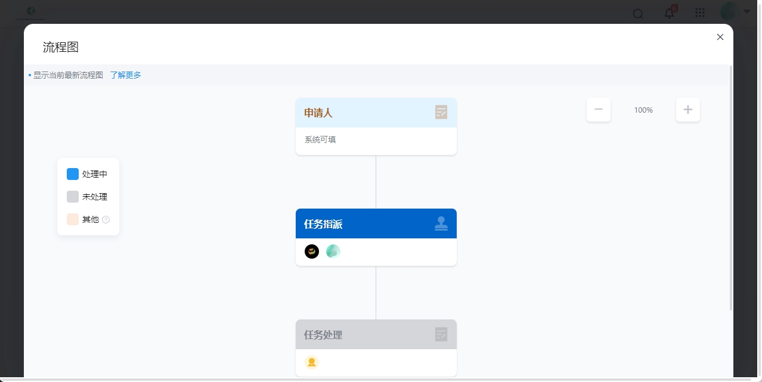This screenshot has width=762, height=382.
Task: Click the peach 其他 legend swatch
Action: (73, 219)
